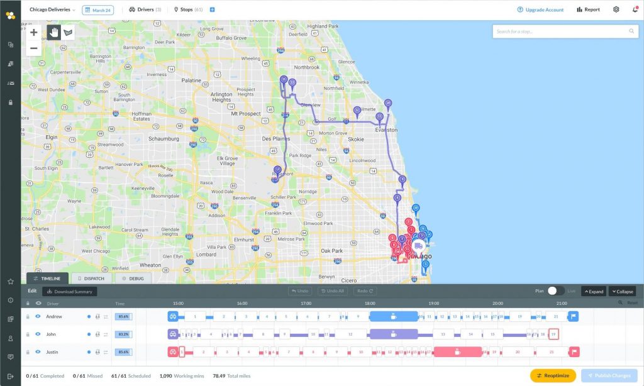The image size is (644, 386).
Task: Expand the timeline panel
Action: click(x=594, y=291)
